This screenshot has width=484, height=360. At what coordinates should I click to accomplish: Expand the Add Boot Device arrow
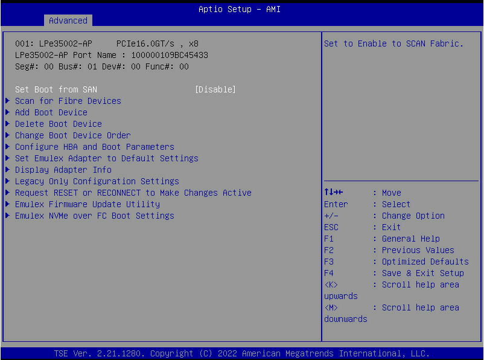coord(8,112)
